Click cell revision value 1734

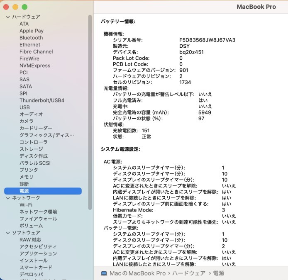185,83
